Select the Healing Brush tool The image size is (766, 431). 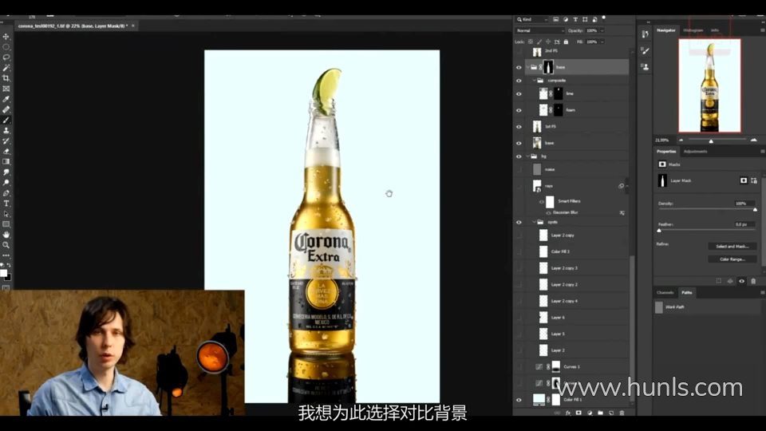click(x=6, y=109)
